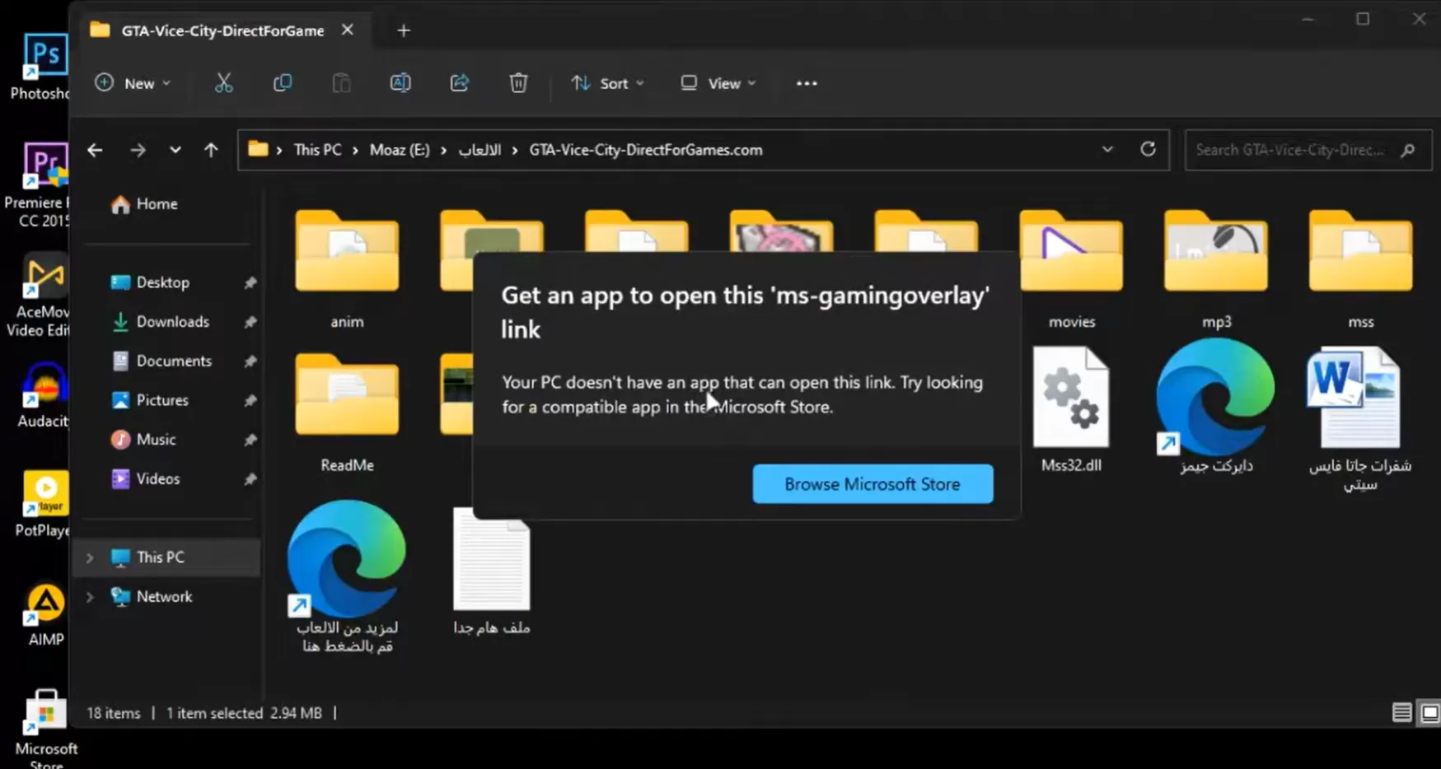Select the لمزيد من الالعاب Edge shortcut
The width and height of the screenshot is (1441, 769).
tap(347, 577)
